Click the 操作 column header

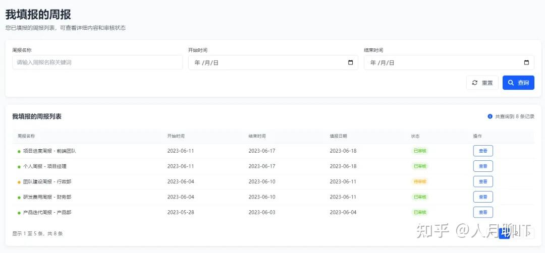(477, 136)
